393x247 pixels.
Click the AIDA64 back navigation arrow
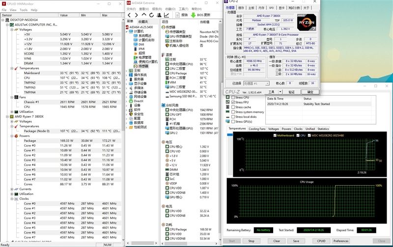[x=129, y=15]
